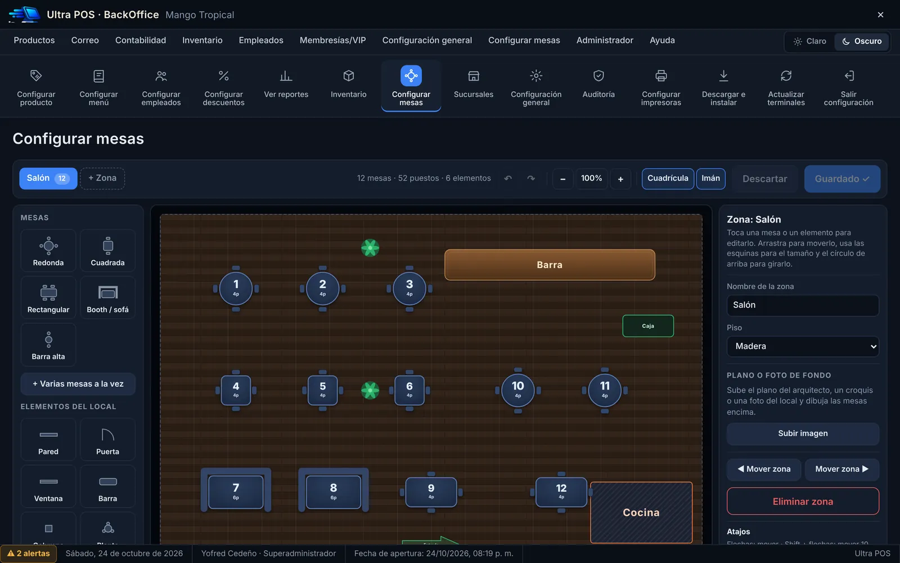This screenshot has width=900, height=563.
Task: Toggle Imán snapping
Action: tap(710, 178)
